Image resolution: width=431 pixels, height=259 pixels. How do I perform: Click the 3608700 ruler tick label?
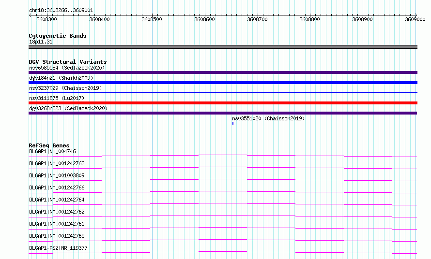coord(257,19)
